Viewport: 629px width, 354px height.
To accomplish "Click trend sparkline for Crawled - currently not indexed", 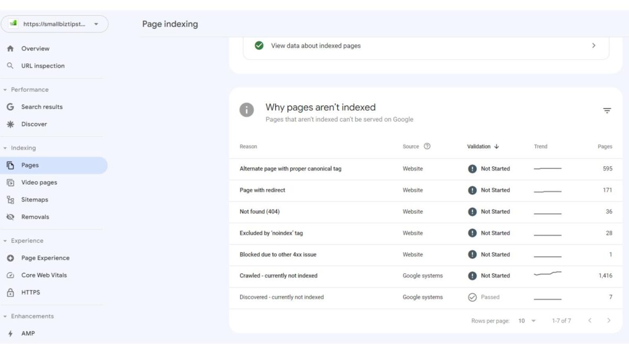I will click(548, 274).
